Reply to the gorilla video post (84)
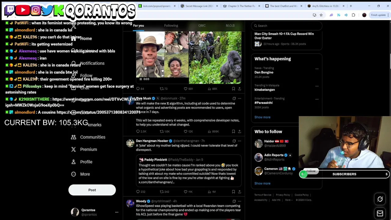Viewport: 391px width, 220px height. [140, 89]
